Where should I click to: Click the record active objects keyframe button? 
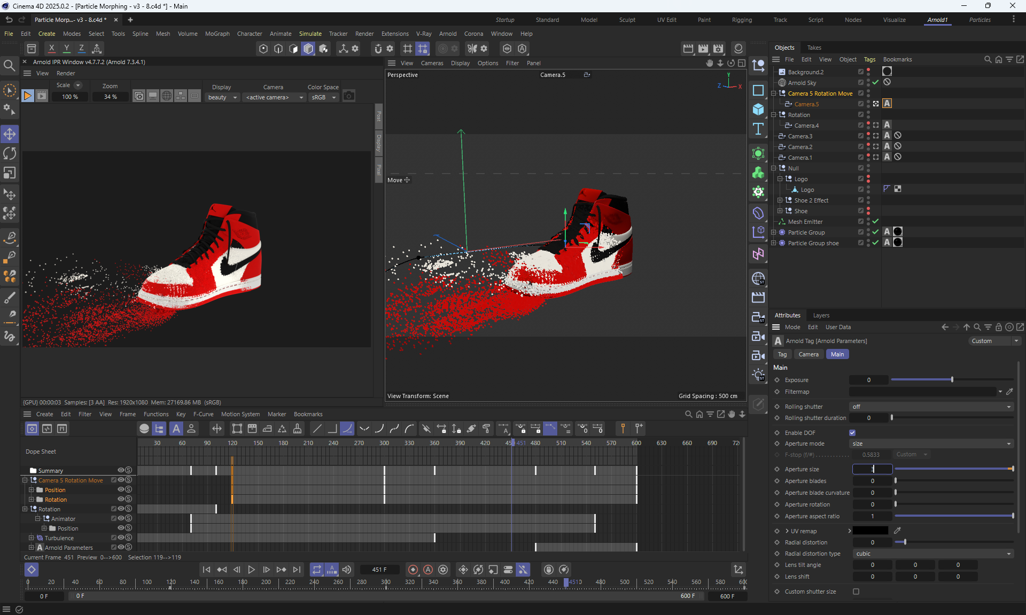(413, 570)
